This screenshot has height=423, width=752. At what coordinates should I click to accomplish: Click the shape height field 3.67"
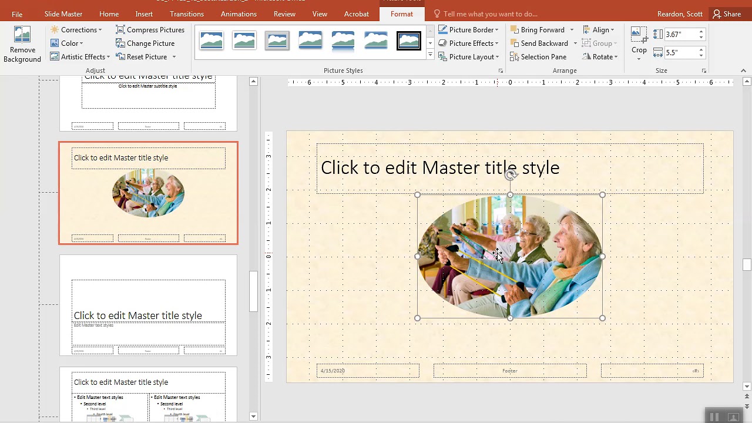tap(680, 35)
